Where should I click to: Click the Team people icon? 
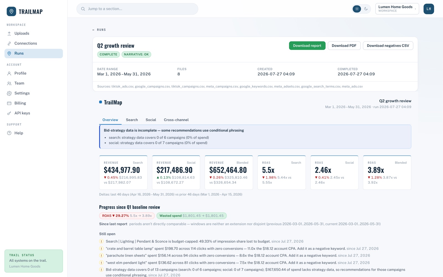point(9,83)
